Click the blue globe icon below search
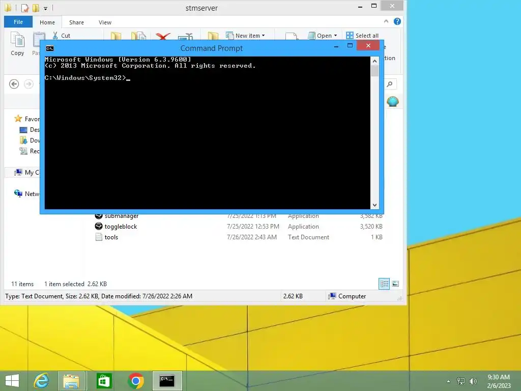This screenshot has width=521, height=391. [392, 101]
